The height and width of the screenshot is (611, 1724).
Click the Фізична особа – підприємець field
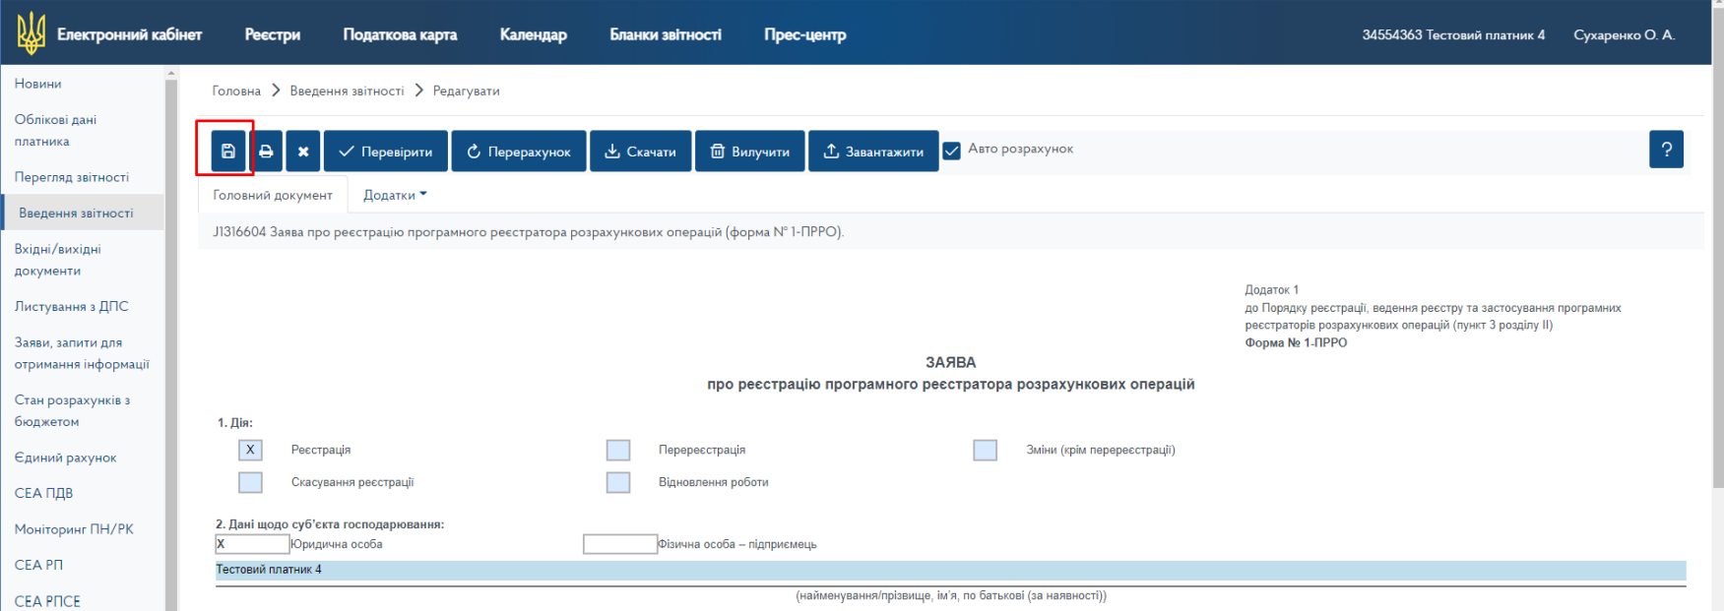[x=619, y=544]
